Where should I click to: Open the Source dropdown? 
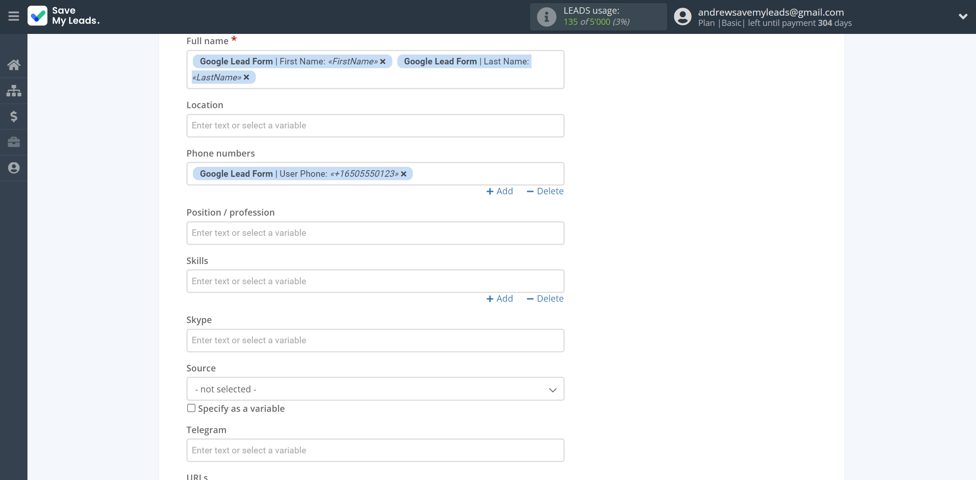click(375, 389)
